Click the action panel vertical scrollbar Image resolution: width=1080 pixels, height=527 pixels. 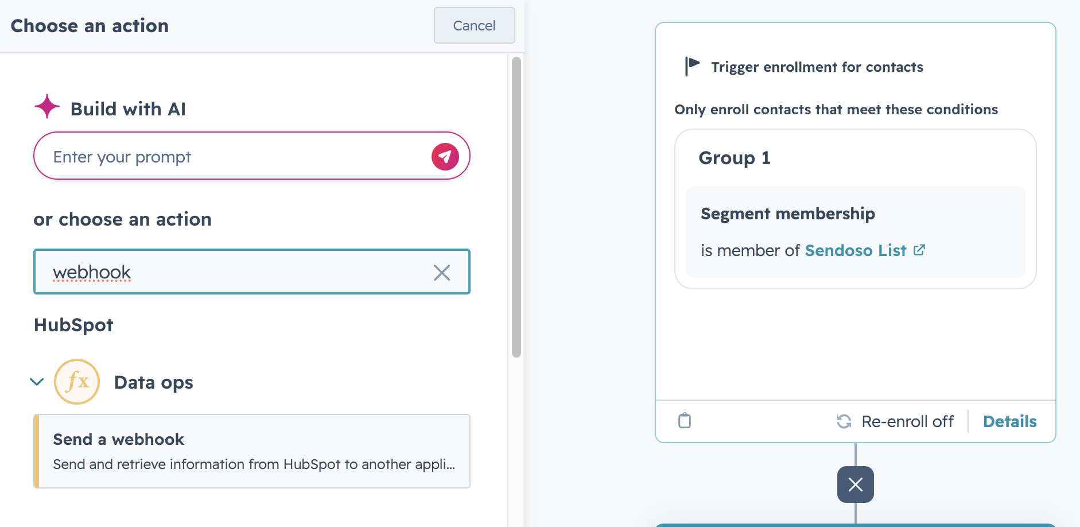(516, 207)
